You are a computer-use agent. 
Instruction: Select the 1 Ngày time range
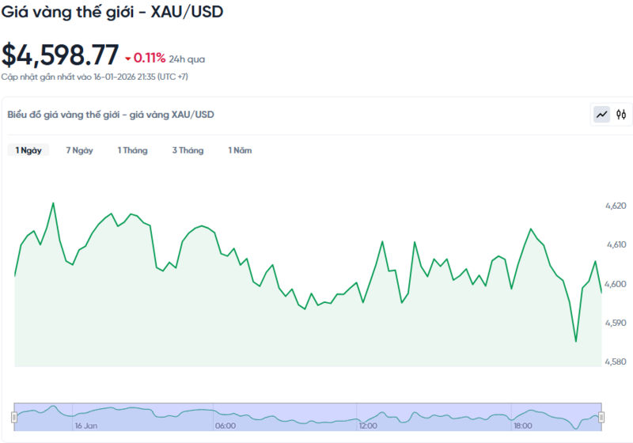click(x=28, y=150)
